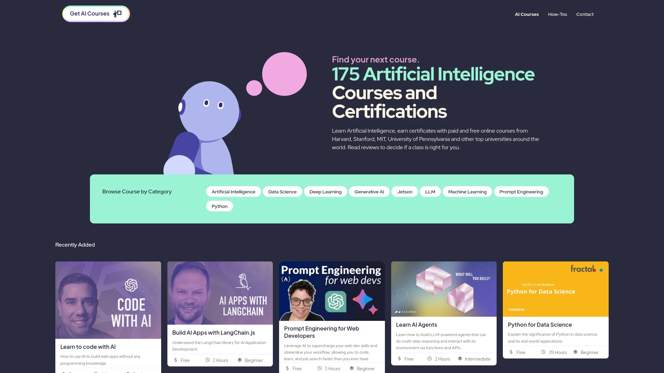Click the Get AI Courses button
664x373 pixels.
96,13
